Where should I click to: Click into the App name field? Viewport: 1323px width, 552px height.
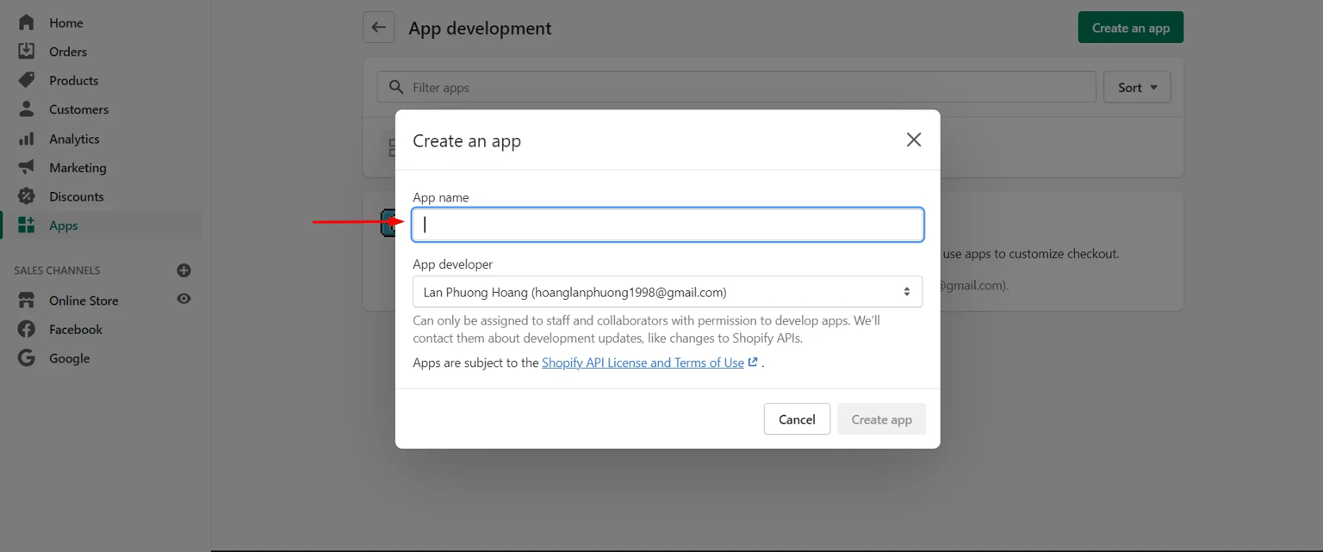668,225
